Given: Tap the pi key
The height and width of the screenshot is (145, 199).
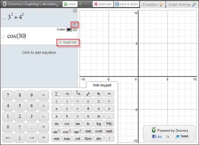Looking at the screenshot, I should tap(99, 109).
